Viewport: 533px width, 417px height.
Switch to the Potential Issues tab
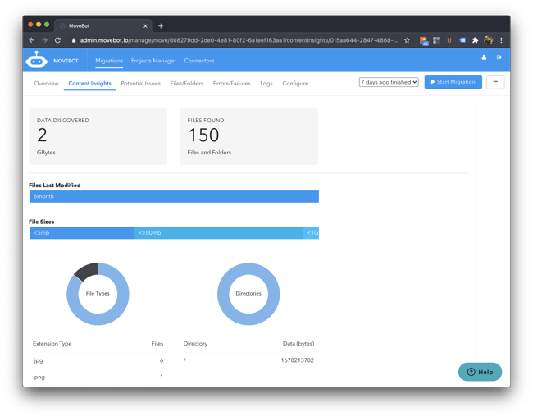coord(140,84)
